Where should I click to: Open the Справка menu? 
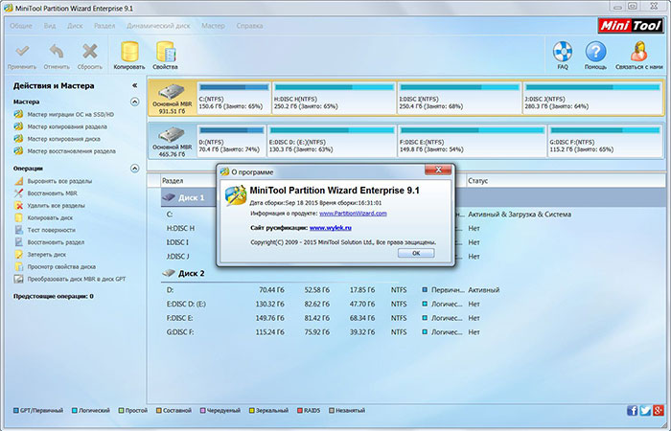click(249, 26)
